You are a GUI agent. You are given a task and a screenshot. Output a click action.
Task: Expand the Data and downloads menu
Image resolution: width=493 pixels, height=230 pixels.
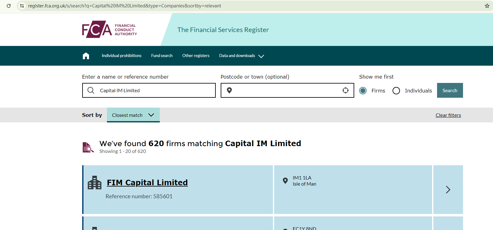coord(241,56)
